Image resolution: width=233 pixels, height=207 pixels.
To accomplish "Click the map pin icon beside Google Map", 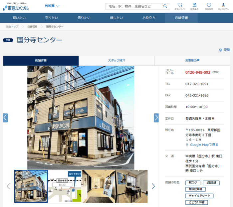I will (x=187, y=145).
